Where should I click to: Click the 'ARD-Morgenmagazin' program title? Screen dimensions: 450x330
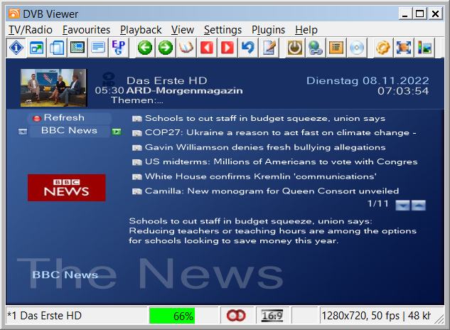click(185, 90)
